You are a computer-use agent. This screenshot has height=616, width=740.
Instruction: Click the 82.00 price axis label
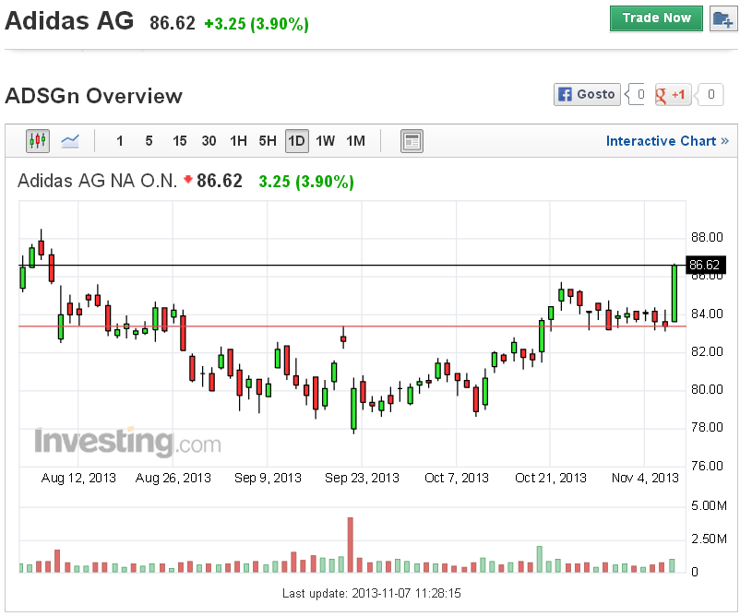click(x=707, y=351)
